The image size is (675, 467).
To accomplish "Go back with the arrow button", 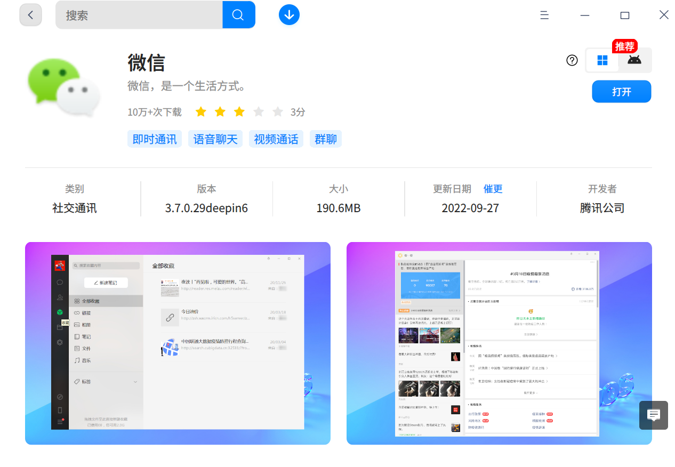I will [30, 15].
